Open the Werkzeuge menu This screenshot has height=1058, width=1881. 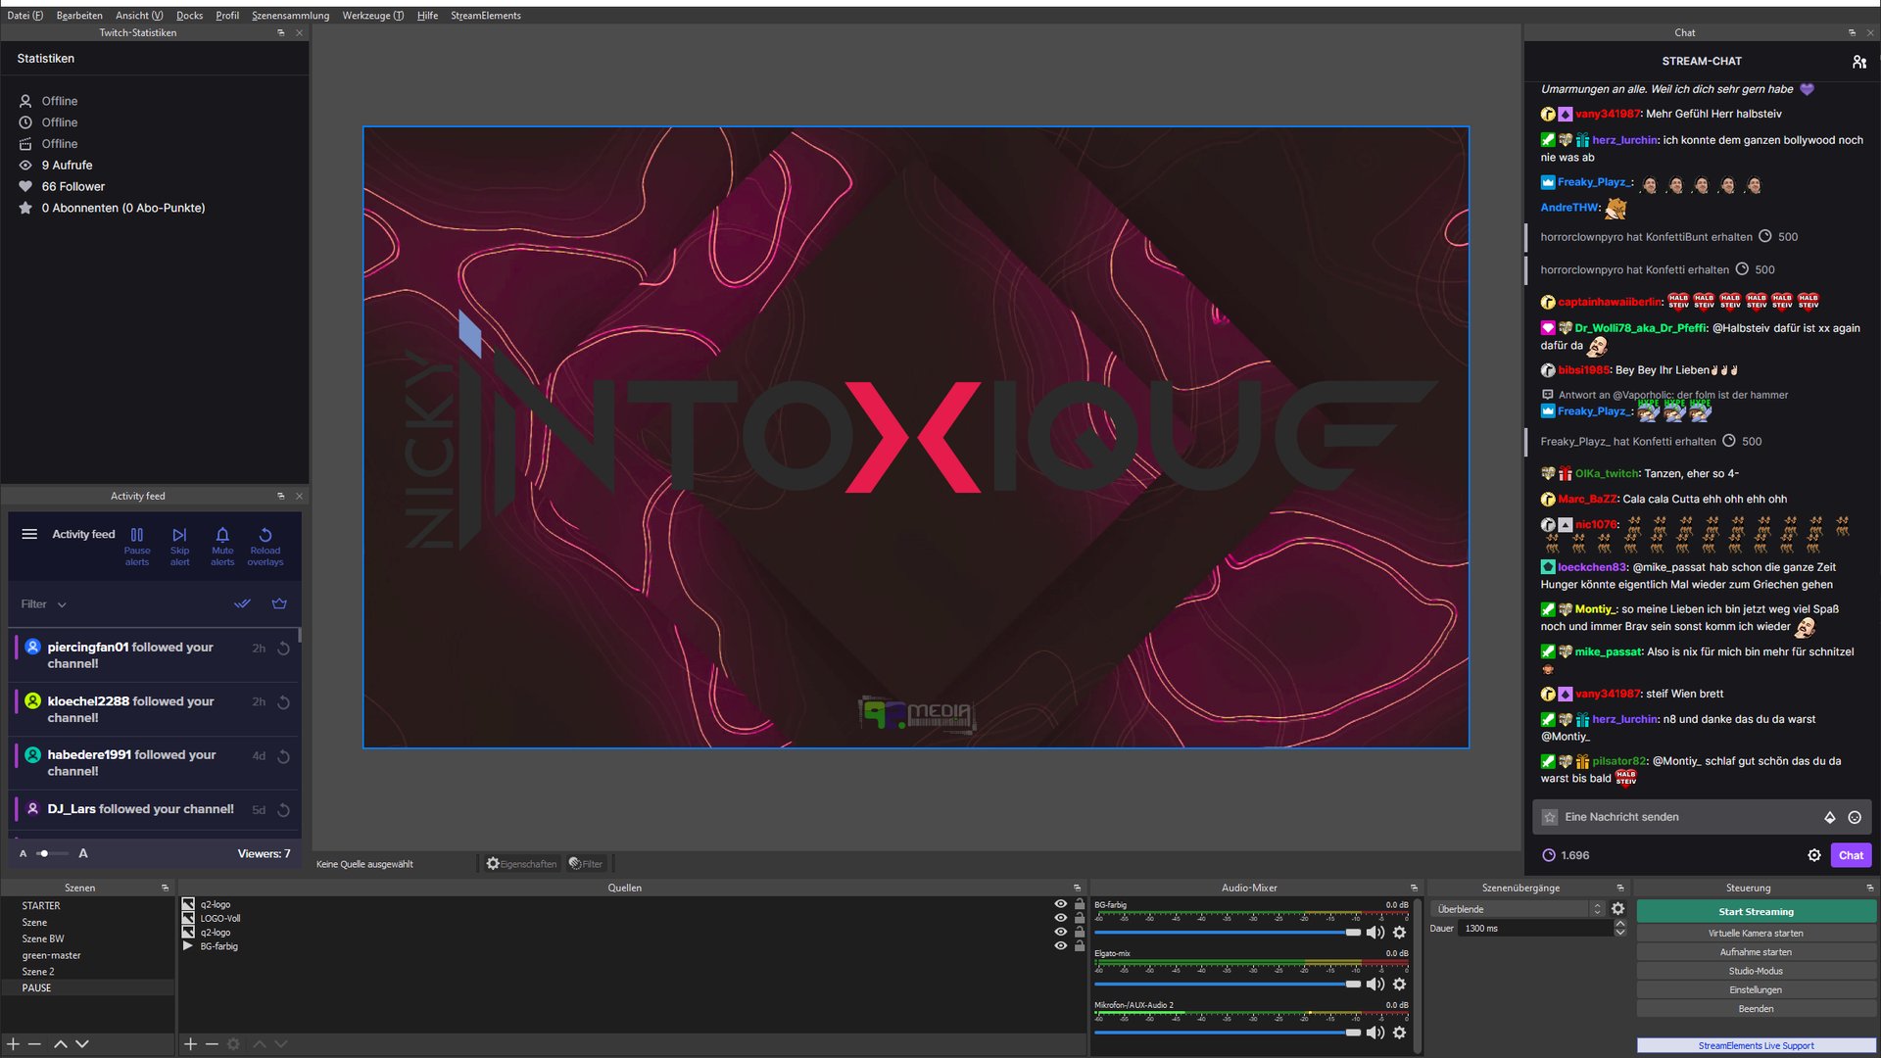[372, 16]
